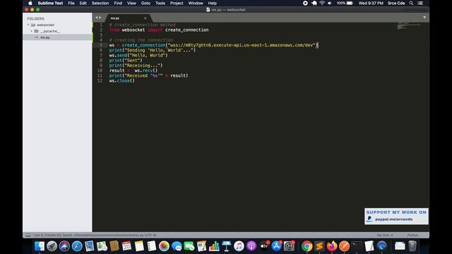Open Srce Cde user menu in menu bar
The image size is (452, 254).
[x=396, y=3]
